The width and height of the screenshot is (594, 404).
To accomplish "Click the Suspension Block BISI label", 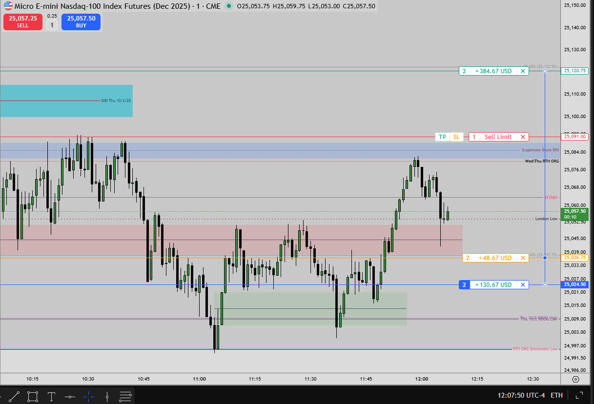I will coord(540,150).
